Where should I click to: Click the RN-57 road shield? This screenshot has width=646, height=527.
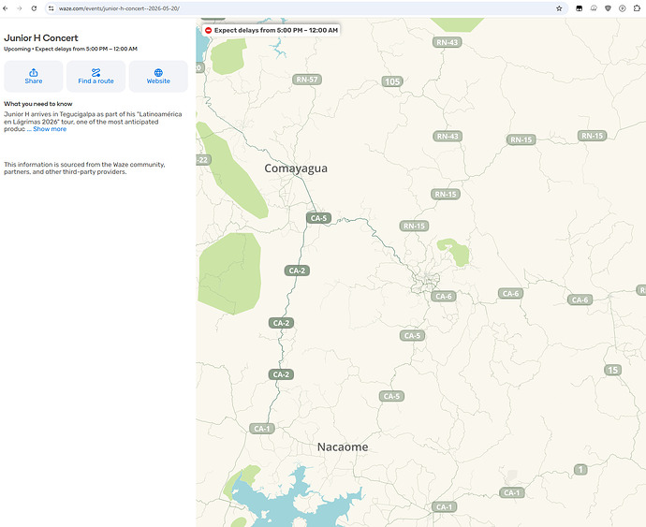307,80
